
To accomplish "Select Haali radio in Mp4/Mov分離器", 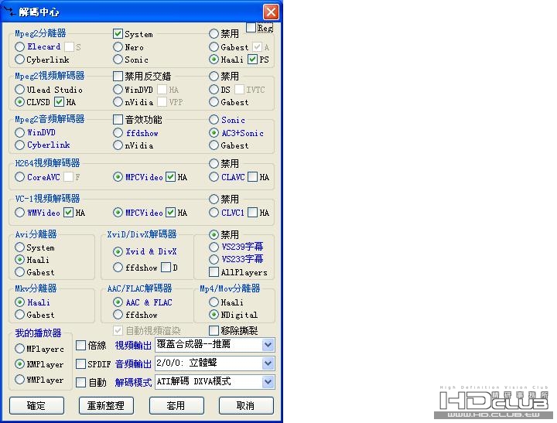I will pyautogui.click(x=214, y=302).
